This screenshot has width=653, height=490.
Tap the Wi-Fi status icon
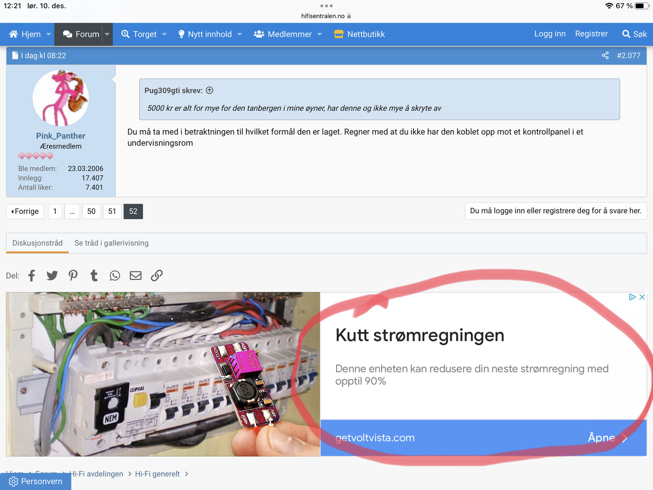coord(609,6)
